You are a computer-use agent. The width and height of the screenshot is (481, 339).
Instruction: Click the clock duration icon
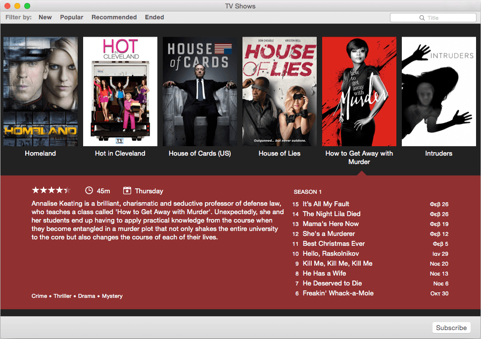[x=89, y=190]
